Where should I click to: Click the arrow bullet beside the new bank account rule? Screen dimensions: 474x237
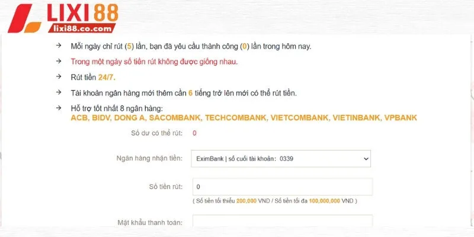[x=58, y=92]
